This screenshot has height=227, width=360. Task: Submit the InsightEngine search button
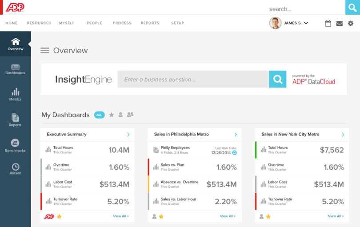click(x=278, y=79)
